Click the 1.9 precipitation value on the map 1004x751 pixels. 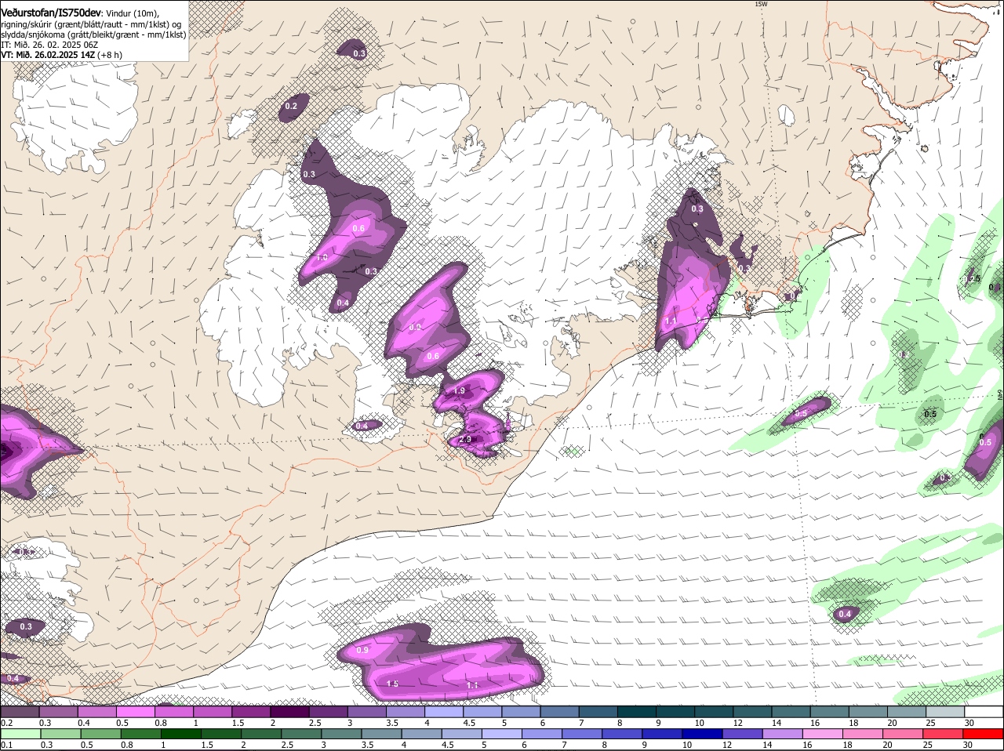tap(460, 390)
